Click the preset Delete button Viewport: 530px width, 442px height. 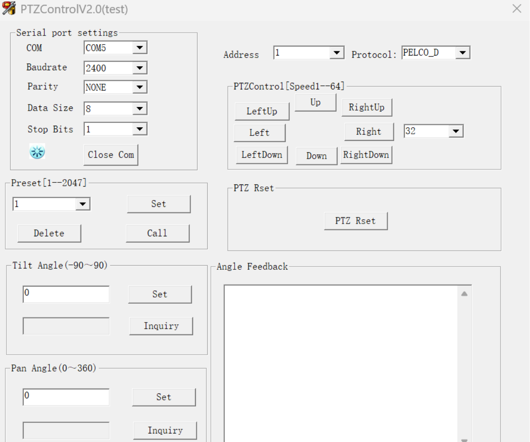point(49,233)
